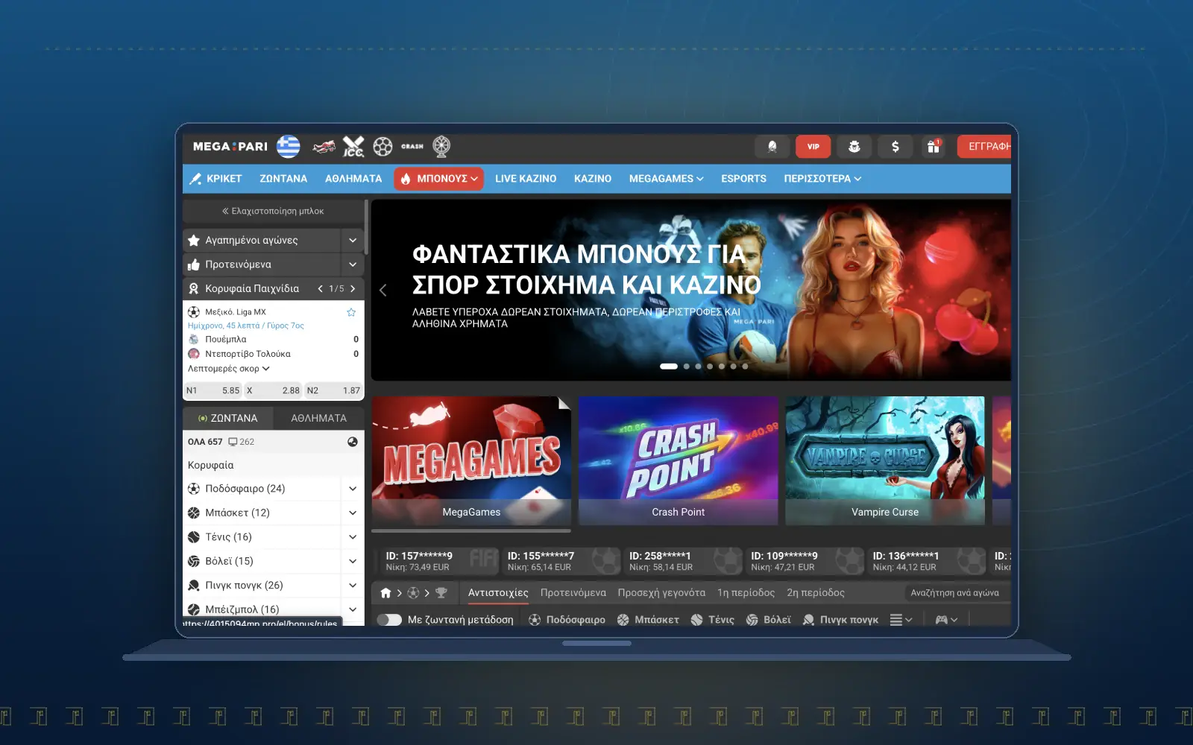The width and height of the screenshot is (1193, 745).
Task: Select X draw odds 2.88
Action: (x=273, y=390)
